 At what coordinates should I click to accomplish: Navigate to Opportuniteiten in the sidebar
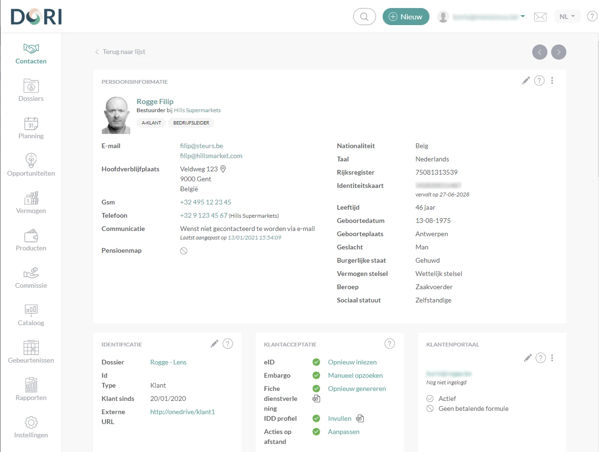pyautogui.click(x=31, y=165)
